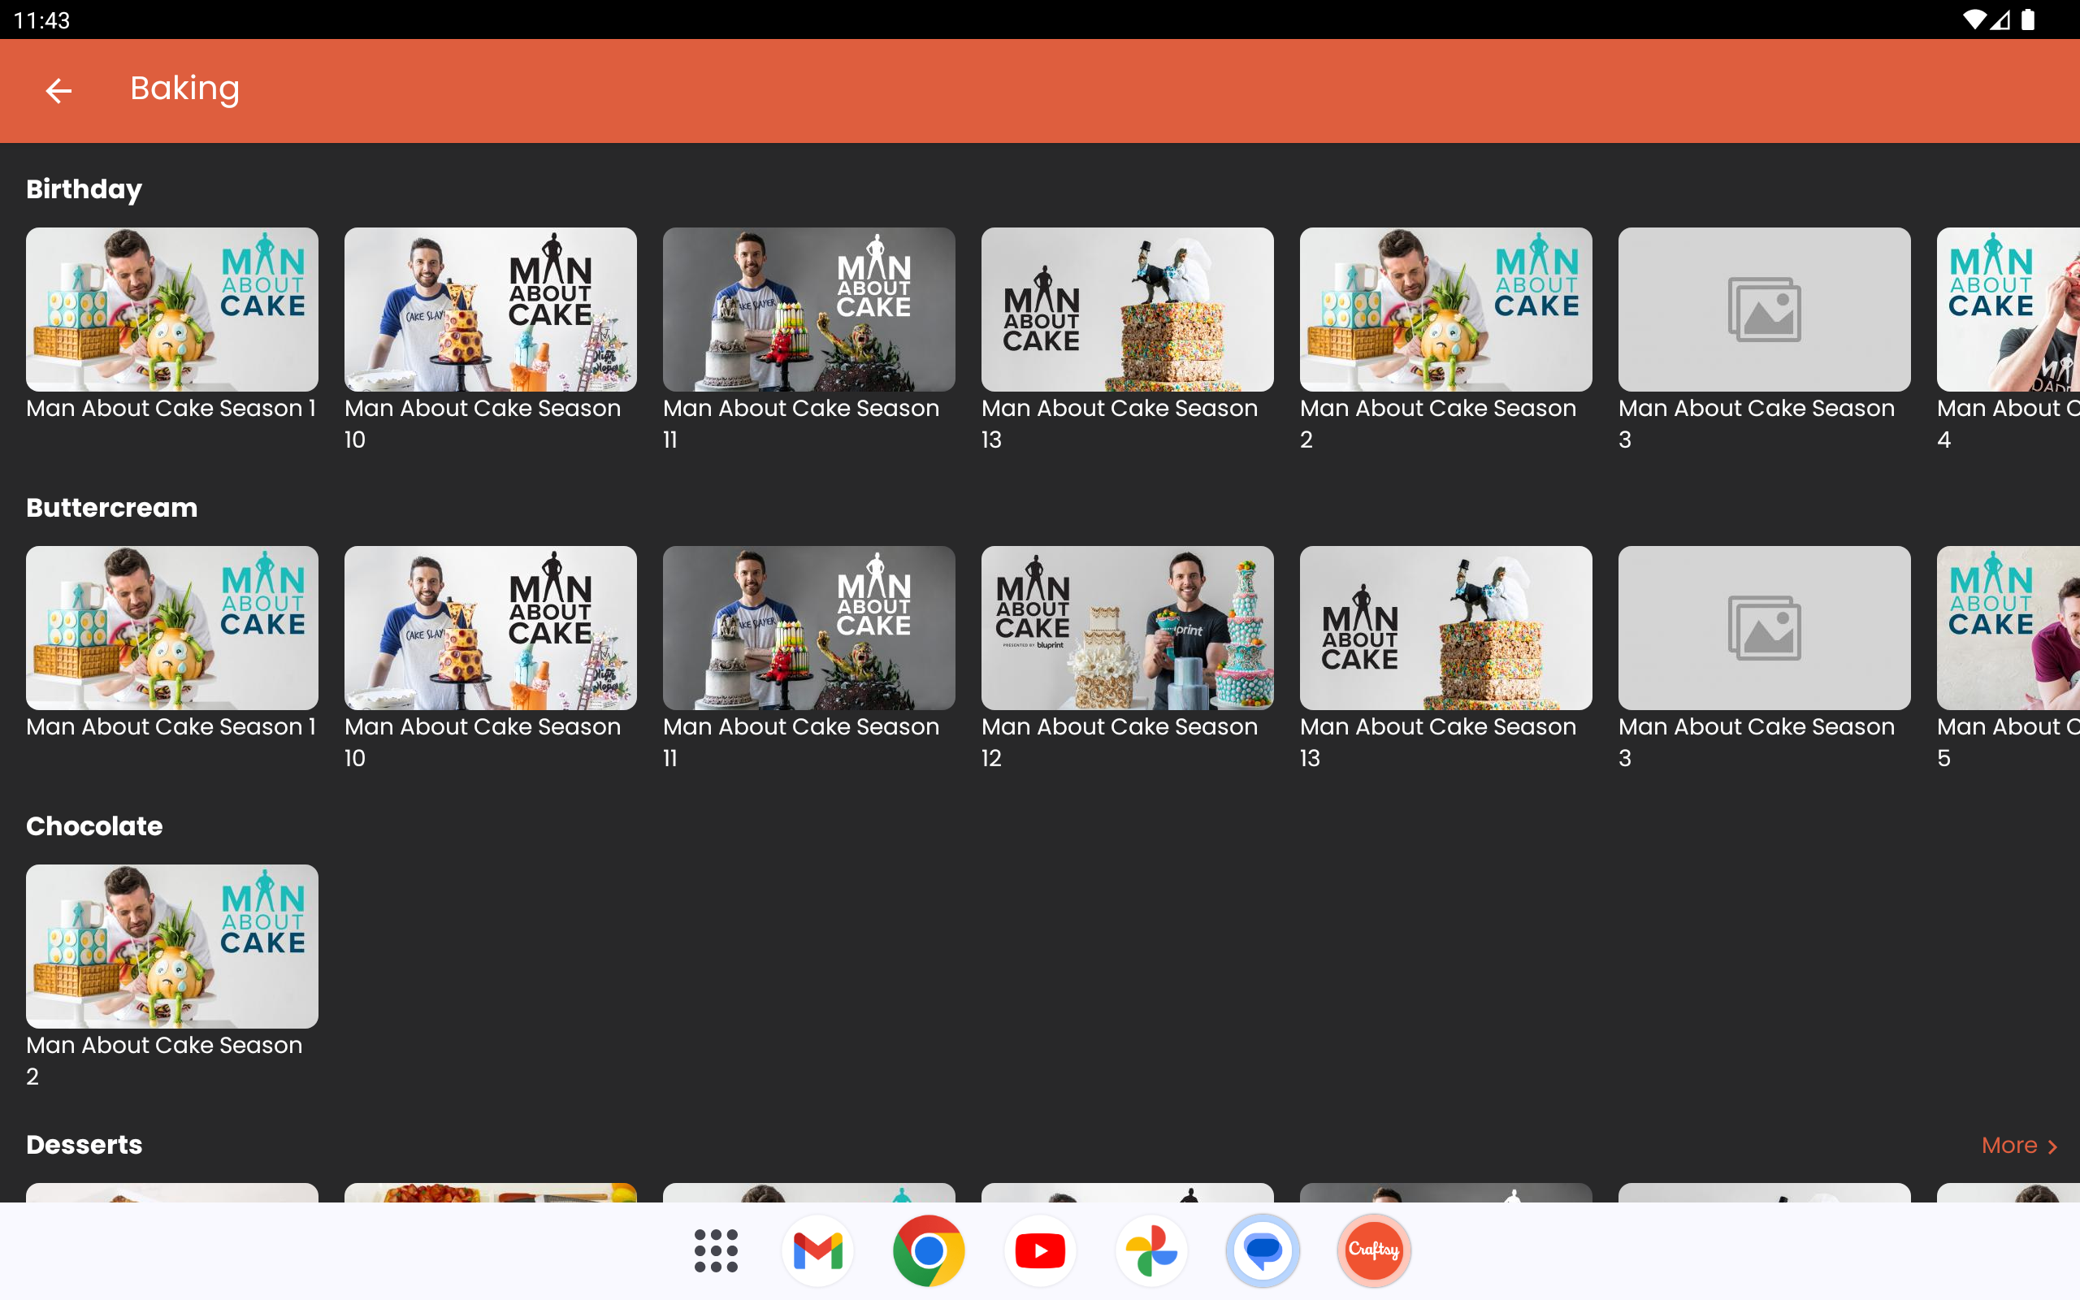The width and height of the screenshot is (2080, 1300).
Task: Open Buttercream Season 3 placeholder image
Action: 1764,627
